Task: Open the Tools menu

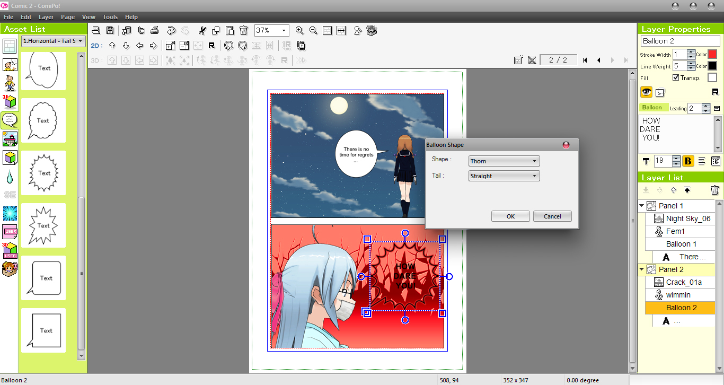Action: click(x=110, y=16)
